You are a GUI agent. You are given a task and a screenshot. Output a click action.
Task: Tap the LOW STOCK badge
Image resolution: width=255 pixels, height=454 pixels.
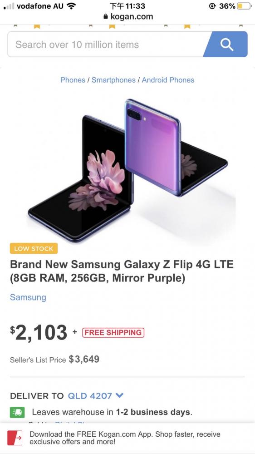pos(34,248)
